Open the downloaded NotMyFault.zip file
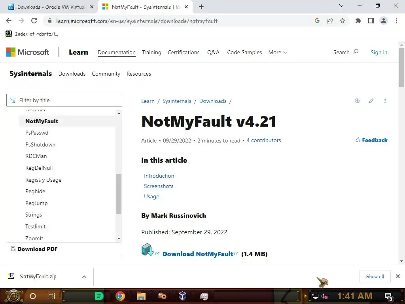The image size is (405, 304). (38, 276)
